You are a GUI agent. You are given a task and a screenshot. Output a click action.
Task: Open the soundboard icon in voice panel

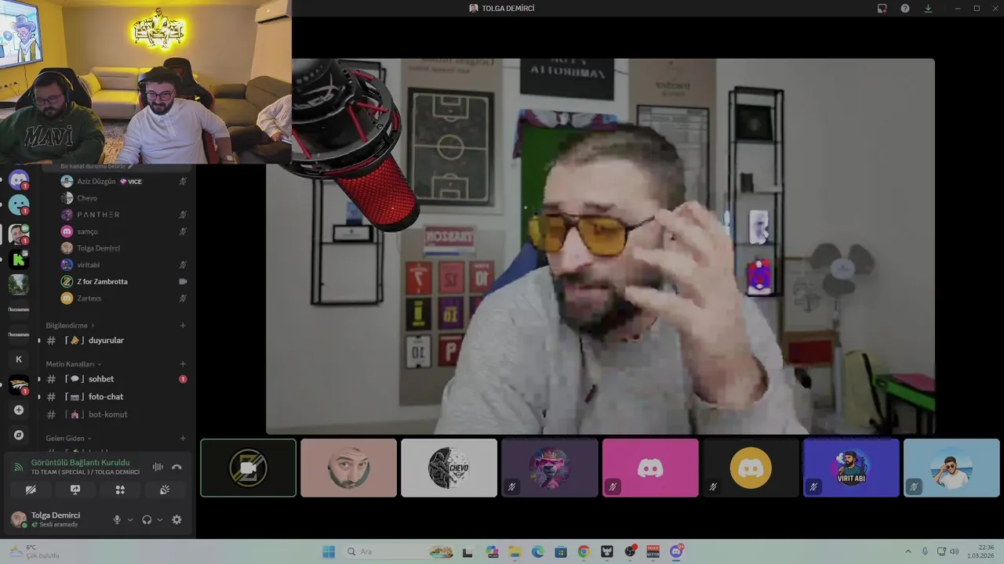click(165, 490)
